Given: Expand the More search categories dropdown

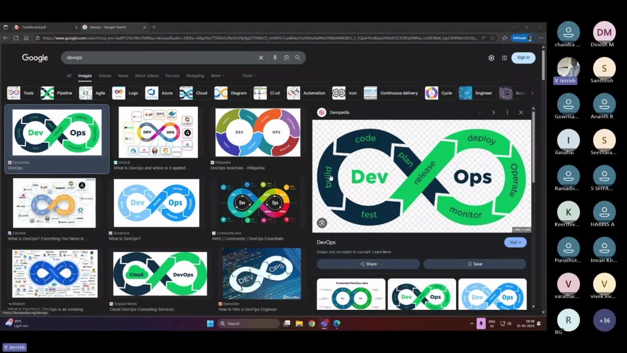Looking at the screenshot, I should [217, 76].
